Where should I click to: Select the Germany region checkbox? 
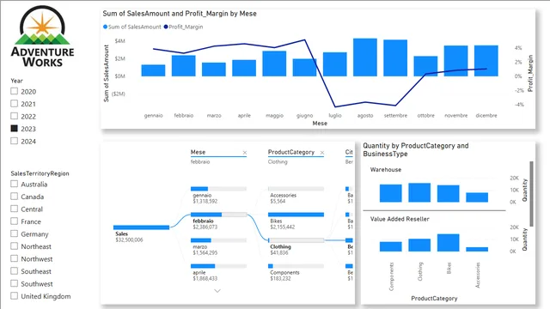tap(14, 233)
